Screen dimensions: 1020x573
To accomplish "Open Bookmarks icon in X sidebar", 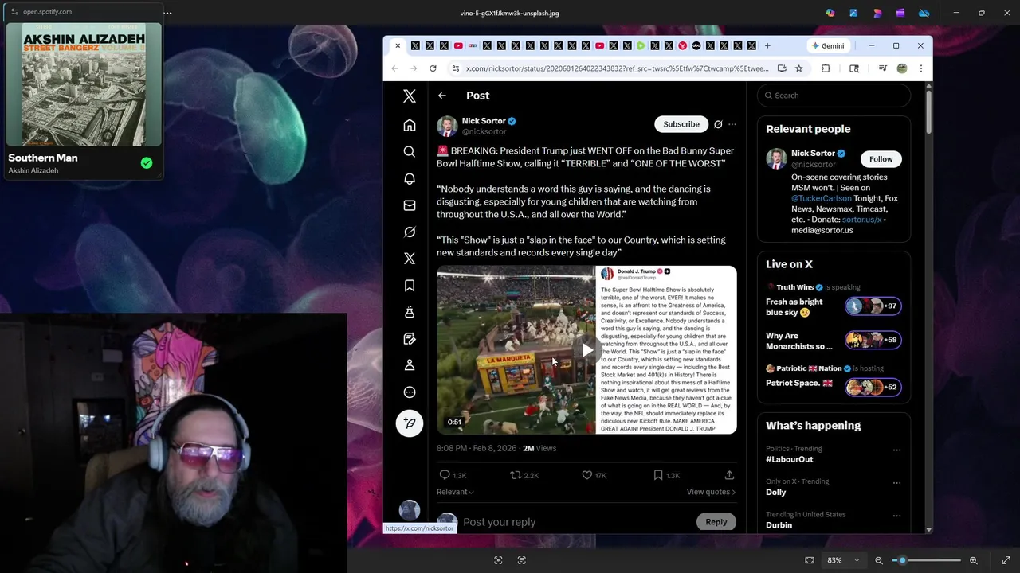I will 410,285.
